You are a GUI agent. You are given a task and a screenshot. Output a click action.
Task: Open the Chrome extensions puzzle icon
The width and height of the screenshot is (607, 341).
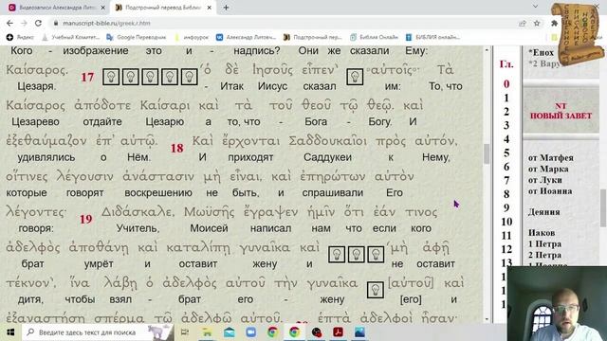[x=554, y=23]
